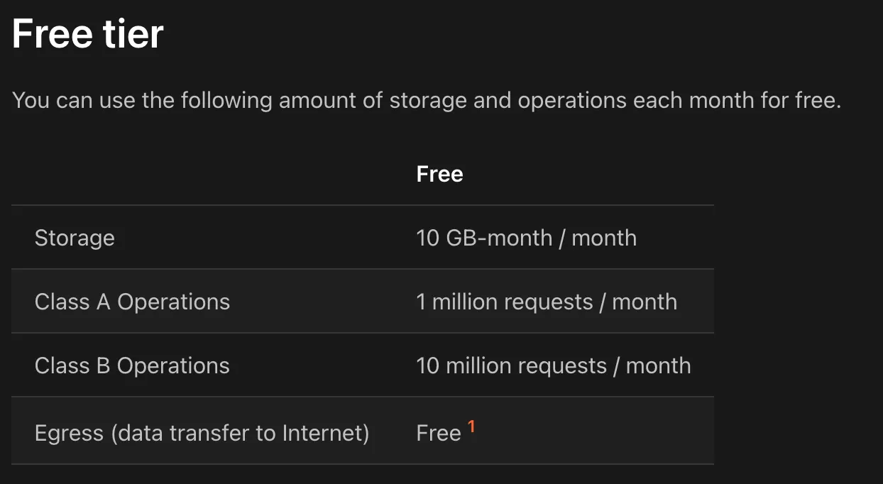
Task: Click the word "operations" in the description sentence
Action: point(572,100)
